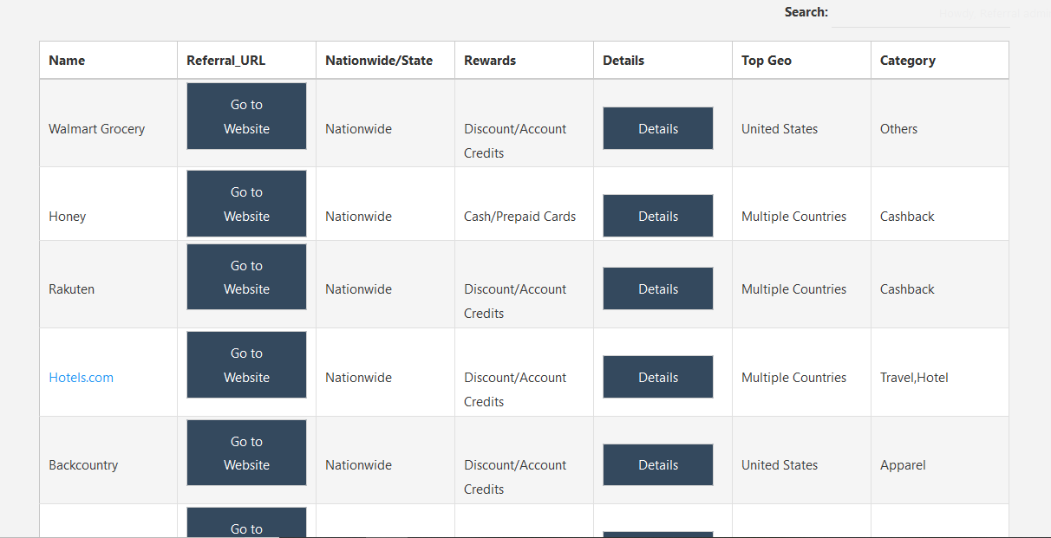Screen dimensions: 1051x538
Task: Select the Honey name cell
Action: 108,204
